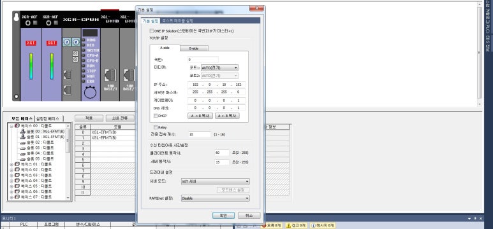
Task: Click the 변수/디바이스 column header in monitor
Action: pyautogui.click(x=88, y=225)
